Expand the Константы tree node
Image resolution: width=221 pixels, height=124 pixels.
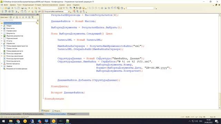(x=2, y=28)
